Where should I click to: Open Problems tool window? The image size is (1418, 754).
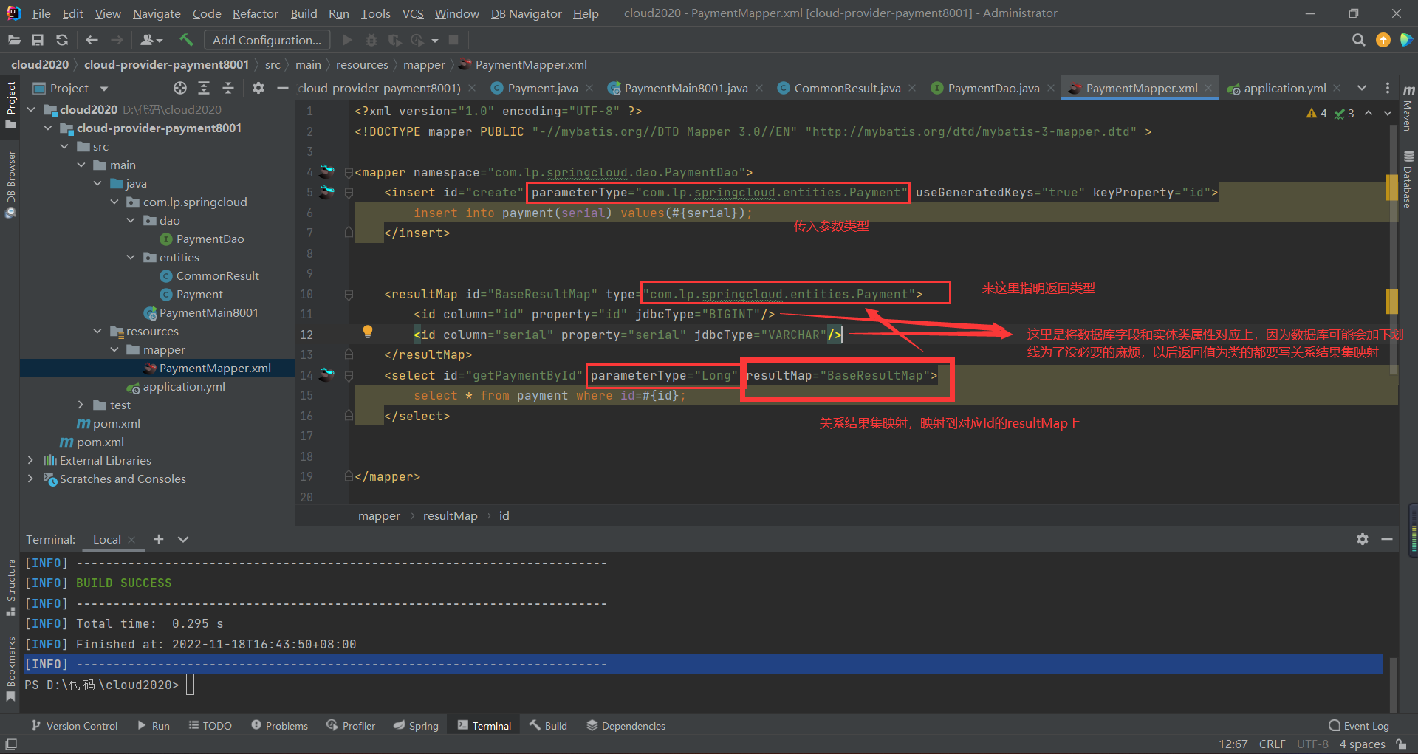[280, 726]
